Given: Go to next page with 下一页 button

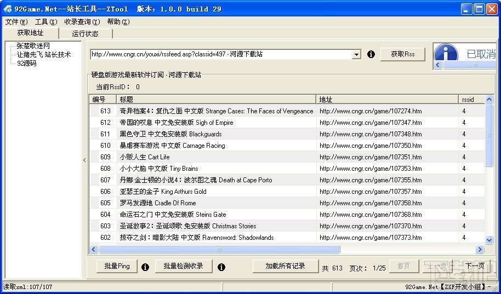Looking at the screenshot, I should 475,266.
